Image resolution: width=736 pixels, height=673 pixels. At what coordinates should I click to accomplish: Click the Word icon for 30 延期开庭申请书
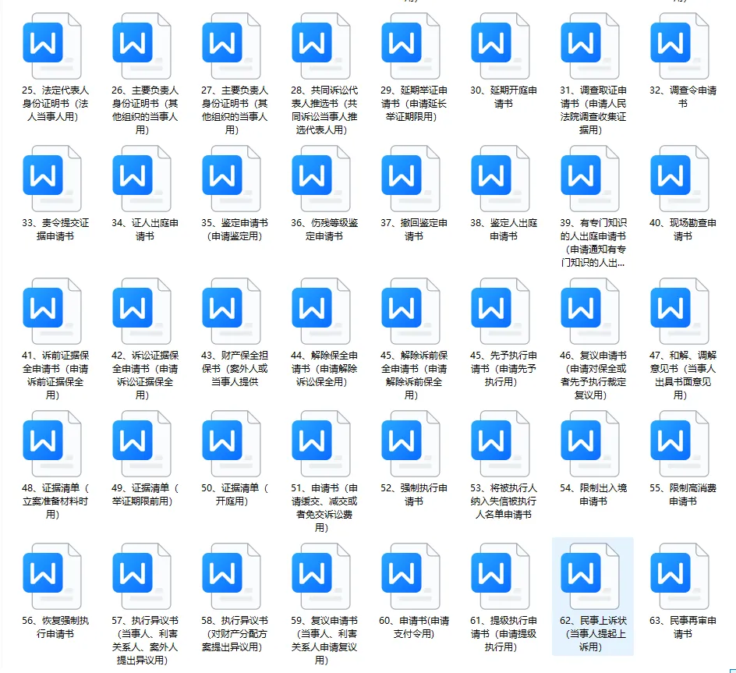(x=501, y=46)
